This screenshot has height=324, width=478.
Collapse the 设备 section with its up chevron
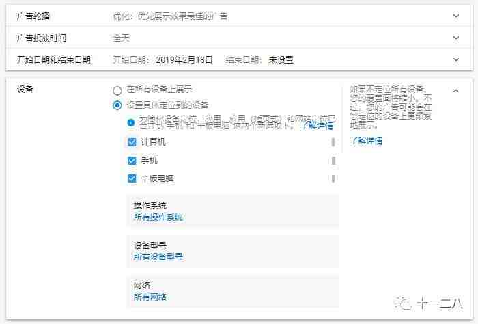coord(456,90)
